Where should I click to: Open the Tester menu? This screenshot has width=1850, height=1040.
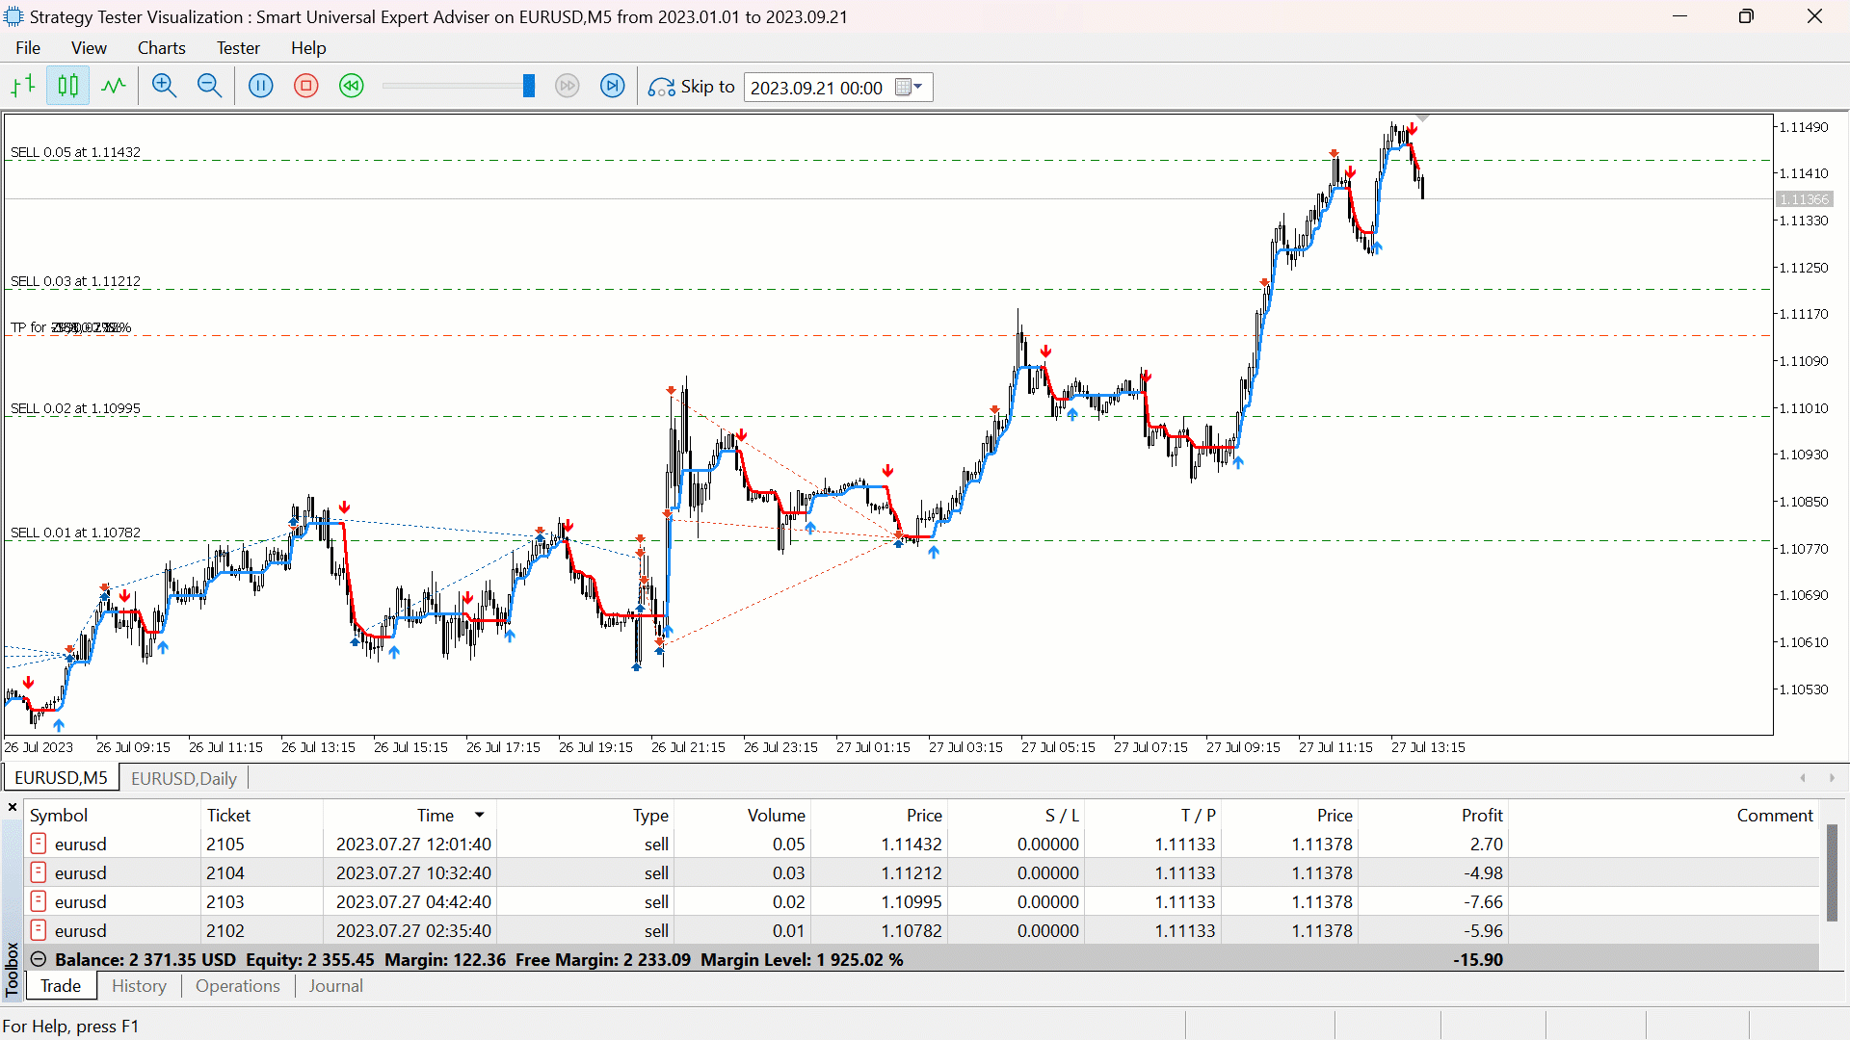coord(237,48)
